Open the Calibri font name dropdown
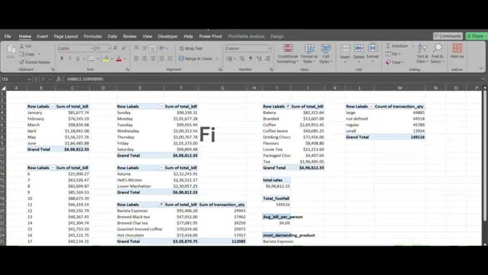Image resolution: width=488 pixels, height=275 pixels. pos(92,48)
